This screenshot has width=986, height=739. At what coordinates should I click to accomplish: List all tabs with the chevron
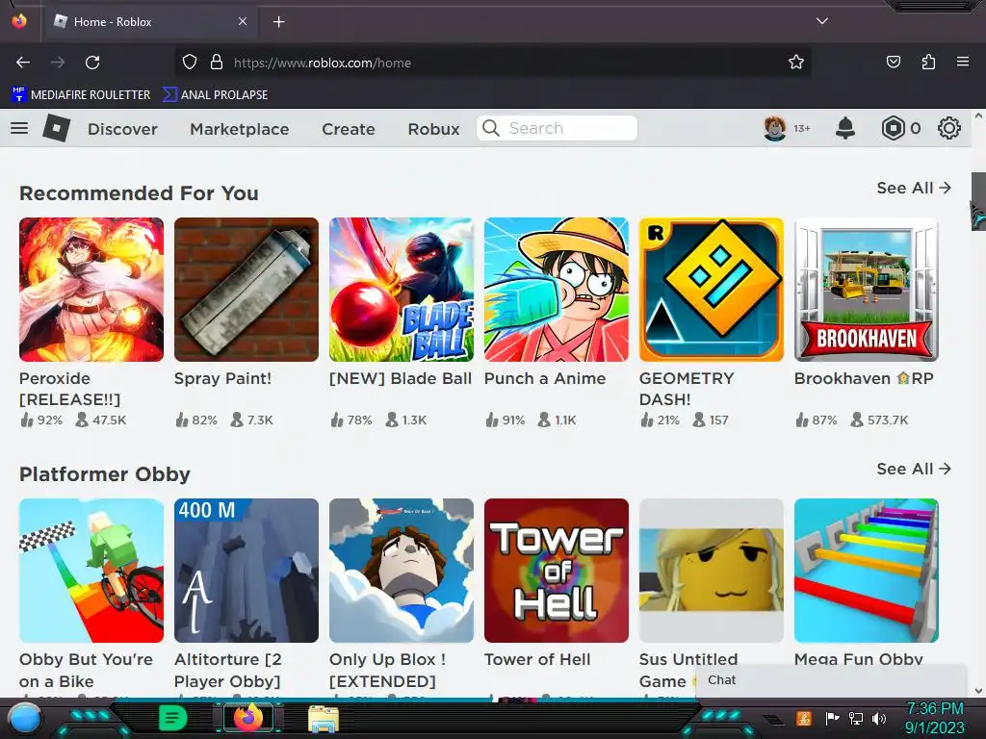(x=822, y=21)
